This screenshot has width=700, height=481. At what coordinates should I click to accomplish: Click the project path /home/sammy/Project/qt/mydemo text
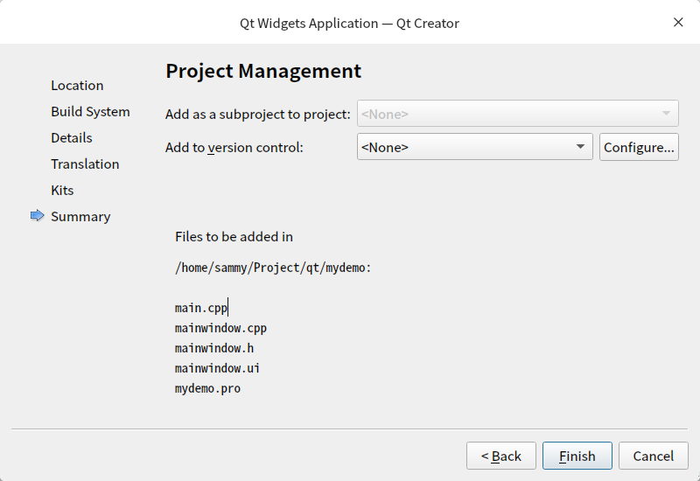click(x=273, y=268)
